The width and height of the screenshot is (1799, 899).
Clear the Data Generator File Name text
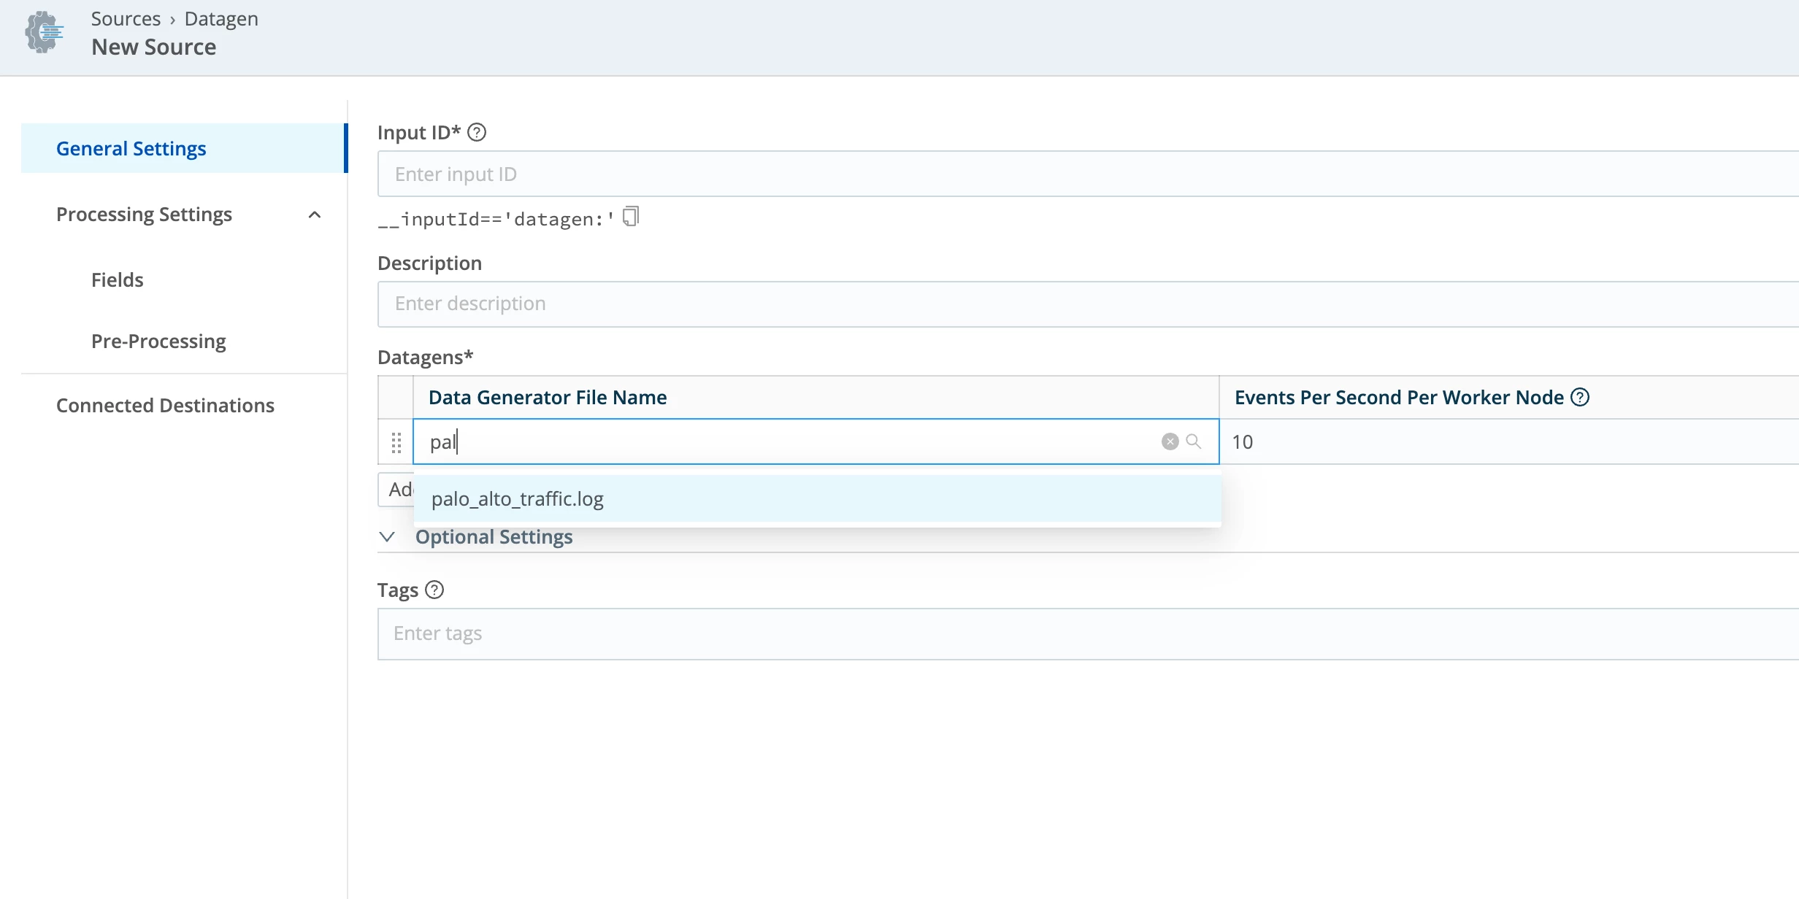(x=1170, y=441)
